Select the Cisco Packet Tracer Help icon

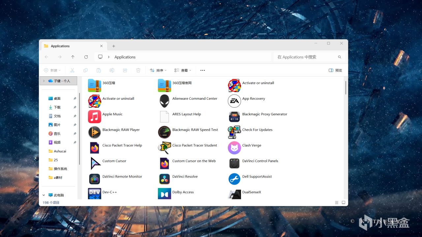pyautogui.click(x=95, y=148)
